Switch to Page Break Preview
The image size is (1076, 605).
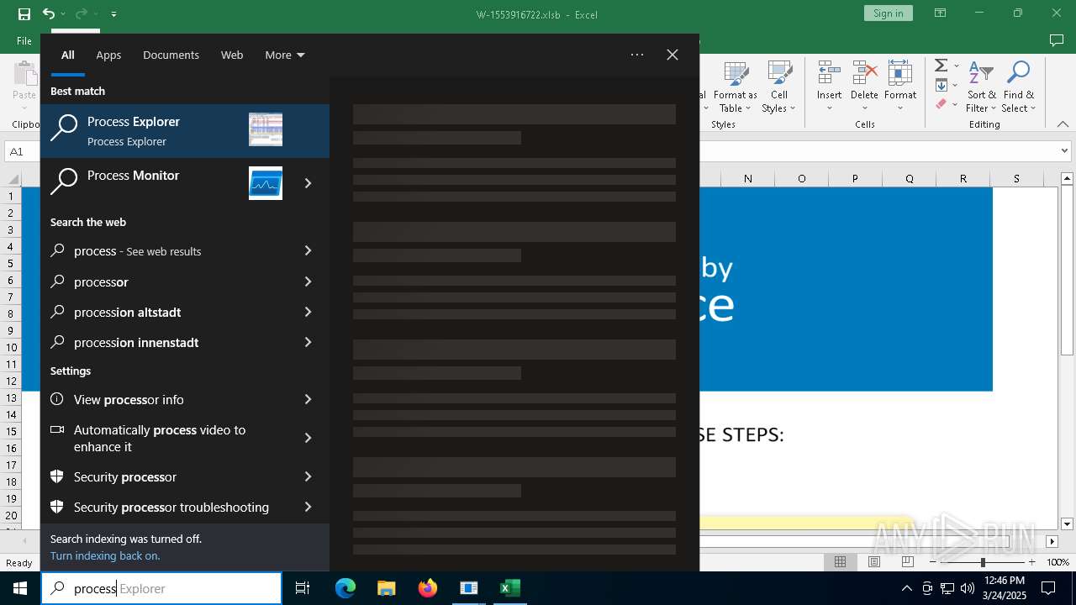point(907,562)
